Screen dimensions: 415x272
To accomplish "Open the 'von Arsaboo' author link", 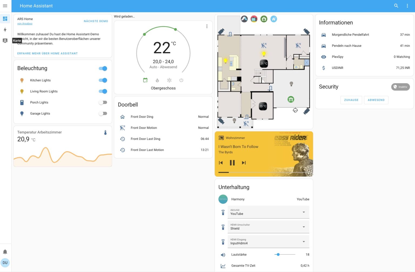I will click(x=25, y=23).
